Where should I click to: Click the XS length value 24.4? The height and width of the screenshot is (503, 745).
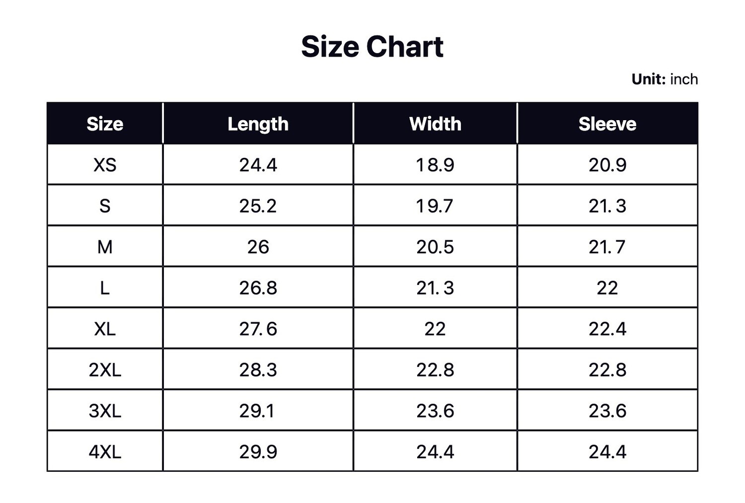(258, 165)
